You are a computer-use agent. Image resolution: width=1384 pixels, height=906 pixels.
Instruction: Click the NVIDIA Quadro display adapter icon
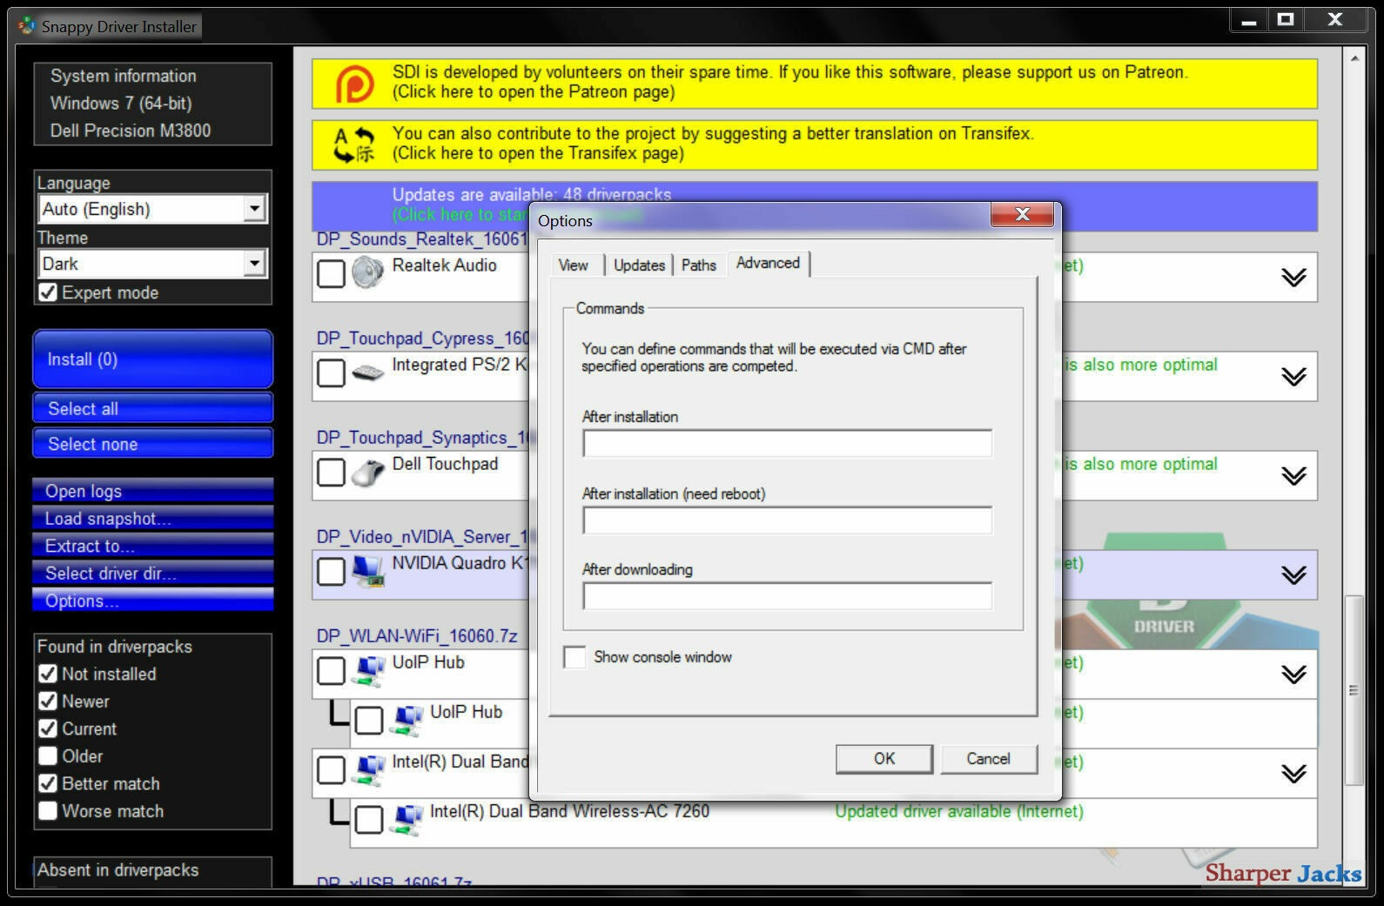tap(368, 571)
